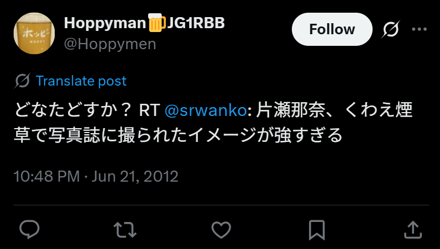Reply to the post via speech bubble

29,230
